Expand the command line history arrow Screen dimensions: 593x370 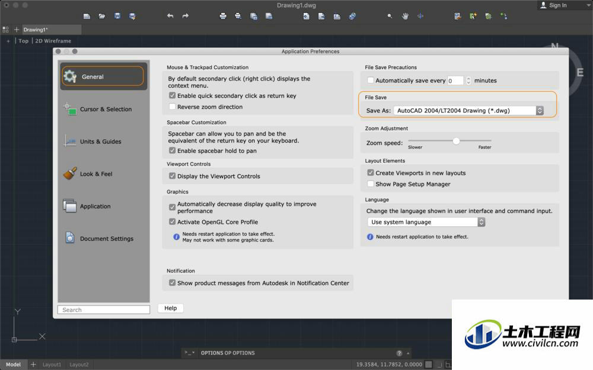click(408, 353)
